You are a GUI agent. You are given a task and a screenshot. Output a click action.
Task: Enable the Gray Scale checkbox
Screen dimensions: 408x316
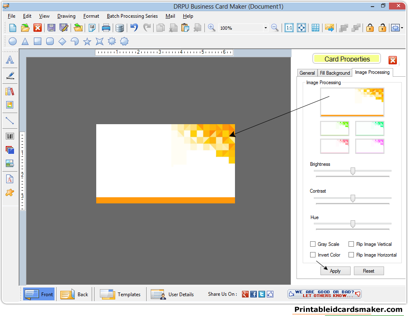pyautogui.click(x=313, y=244)
